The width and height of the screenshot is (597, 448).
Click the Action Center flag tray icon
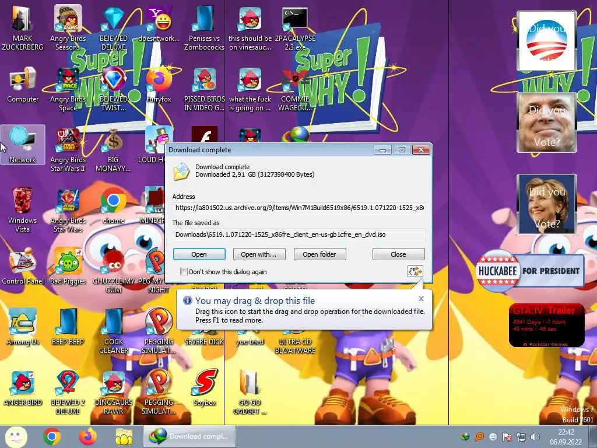507,436
